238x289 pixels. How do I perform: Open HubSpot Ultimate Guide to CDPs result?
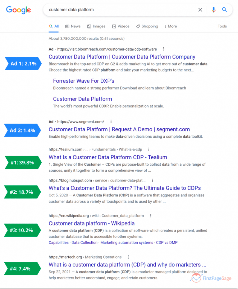(x=125, y=188)
